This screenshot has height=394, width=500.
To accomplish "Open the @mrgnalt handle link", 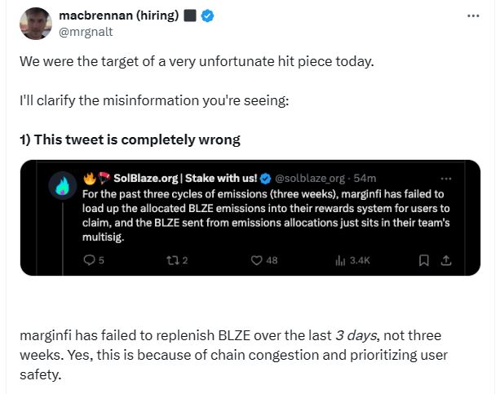I will [86, 32].
